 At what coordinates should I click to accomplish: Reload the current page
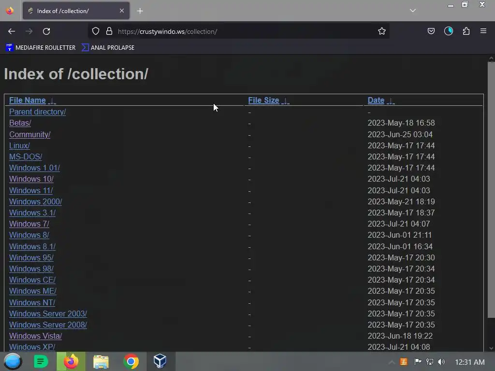(x=46, y=31)
